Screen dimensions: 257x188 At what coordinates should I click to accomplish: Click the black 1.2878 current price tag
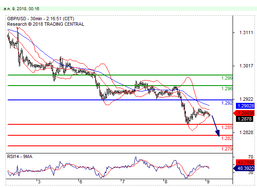(x=244, y=119)
